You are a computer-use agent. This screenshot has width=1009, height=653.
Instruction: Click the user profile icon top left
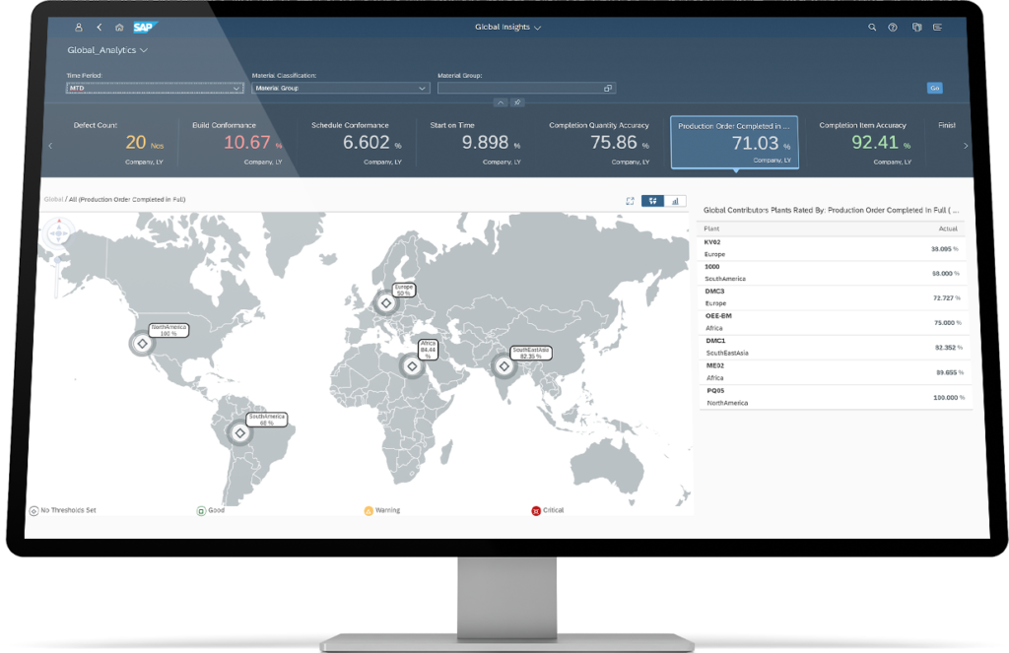(x=78, y=28)
